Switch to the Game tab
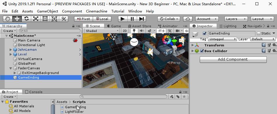This screenshot has width=277, height=114. click(x=114, y=26)
